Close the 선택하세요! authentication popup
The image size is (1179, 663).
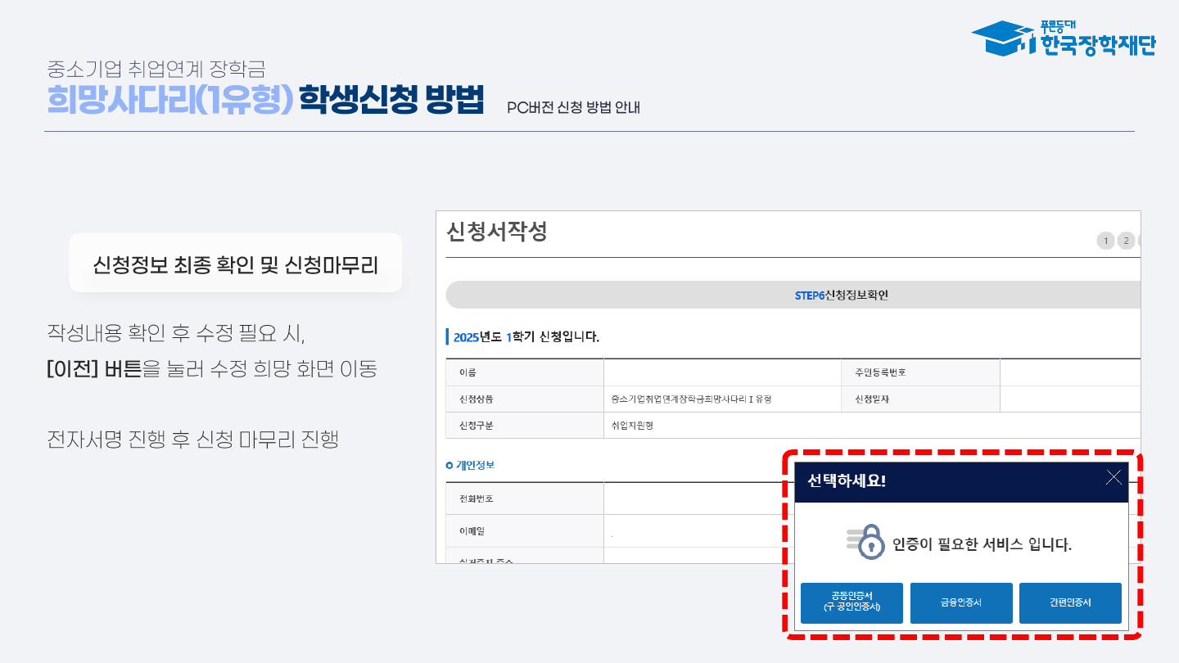[1113, 478]
